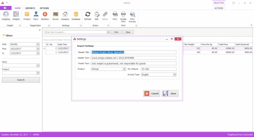Click the Weighing Device Connected status
Viewport: 254px width, 137px height.
tap(240, 134)
